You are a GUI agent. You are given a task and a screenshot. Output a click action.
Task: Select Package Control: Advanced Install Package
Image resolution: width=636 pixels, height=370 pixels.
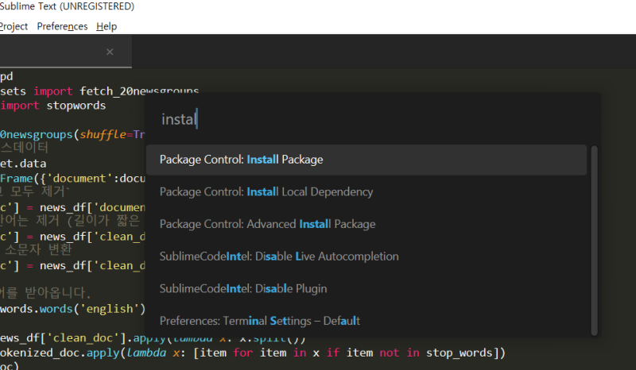click(366, 224)
